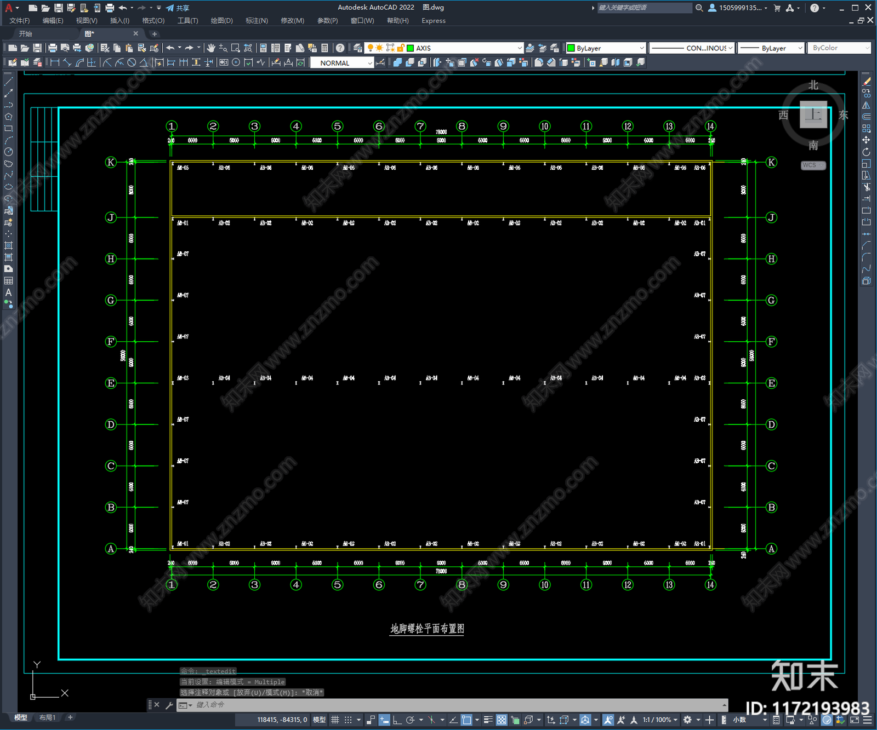Select the Line tool in draw toolbar

[8, 81]
